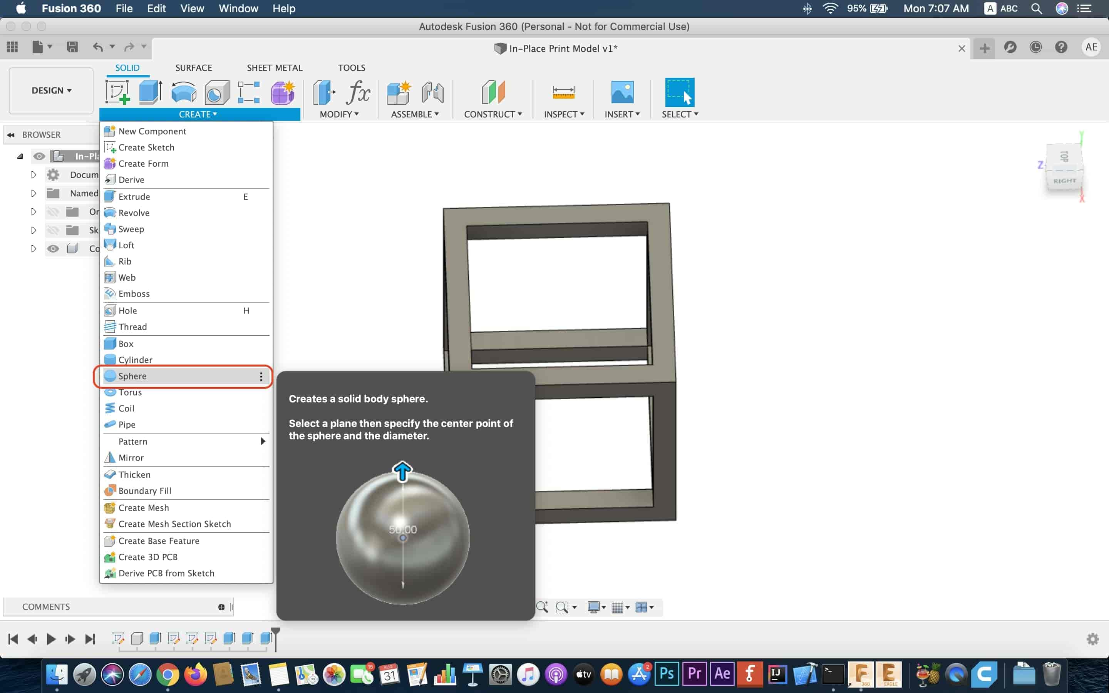Click the Help question mark icon

[1061, 47]
